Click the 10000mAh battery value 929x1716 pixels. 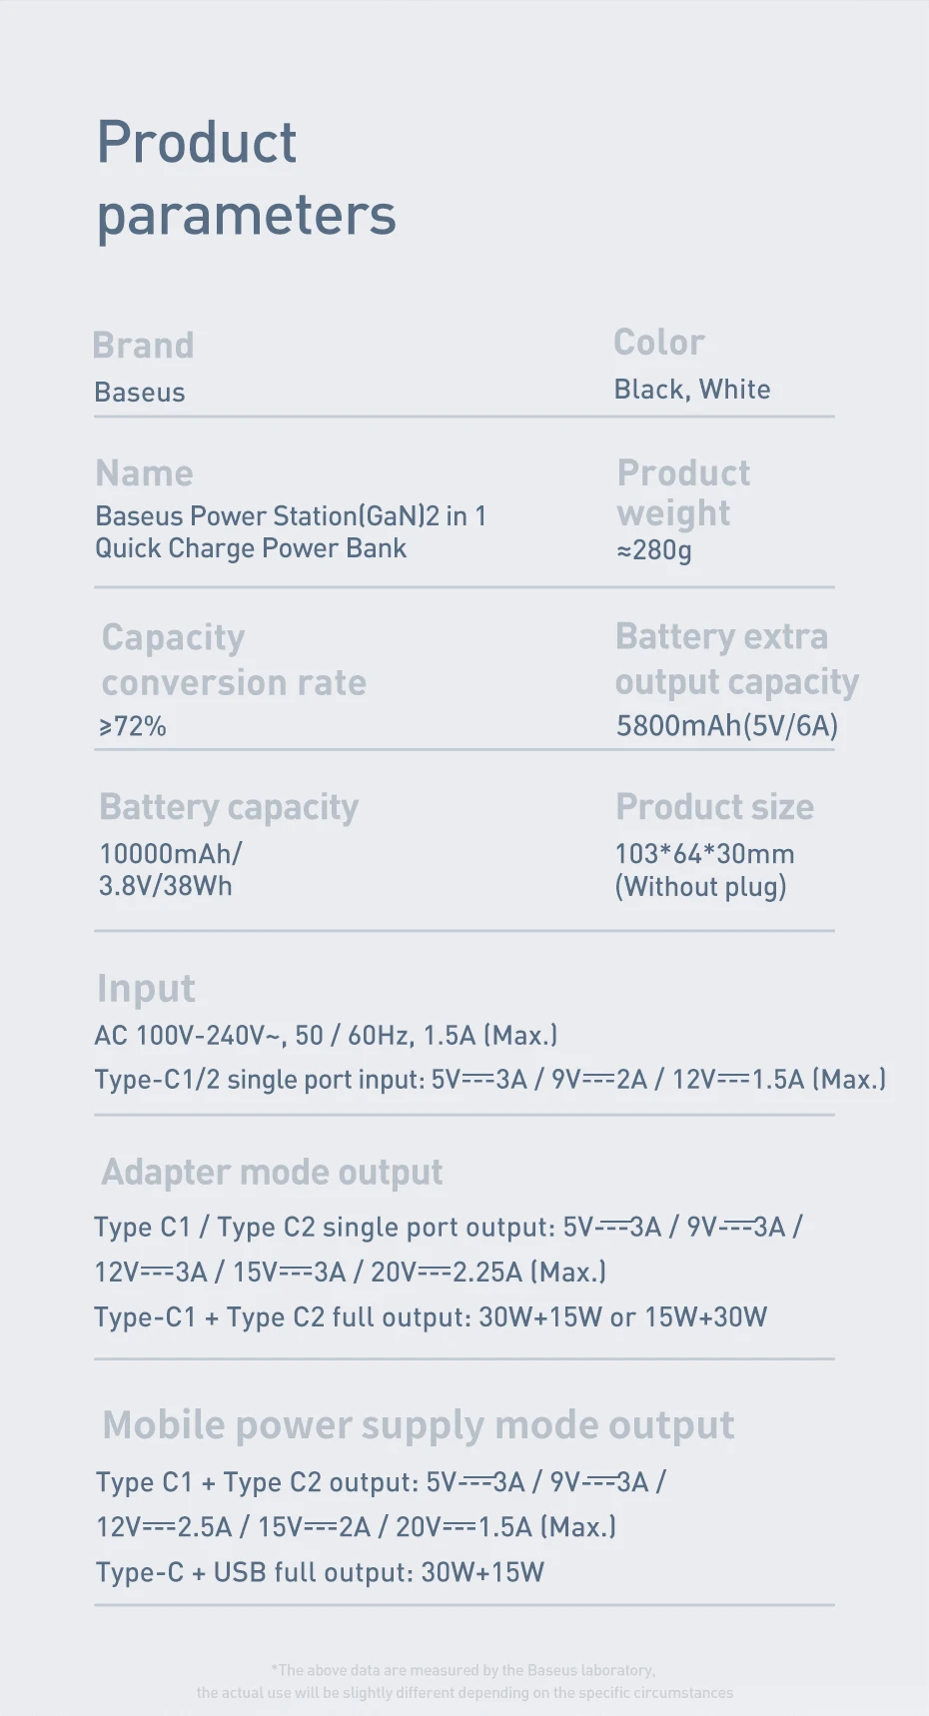click(x=171, y=854)
